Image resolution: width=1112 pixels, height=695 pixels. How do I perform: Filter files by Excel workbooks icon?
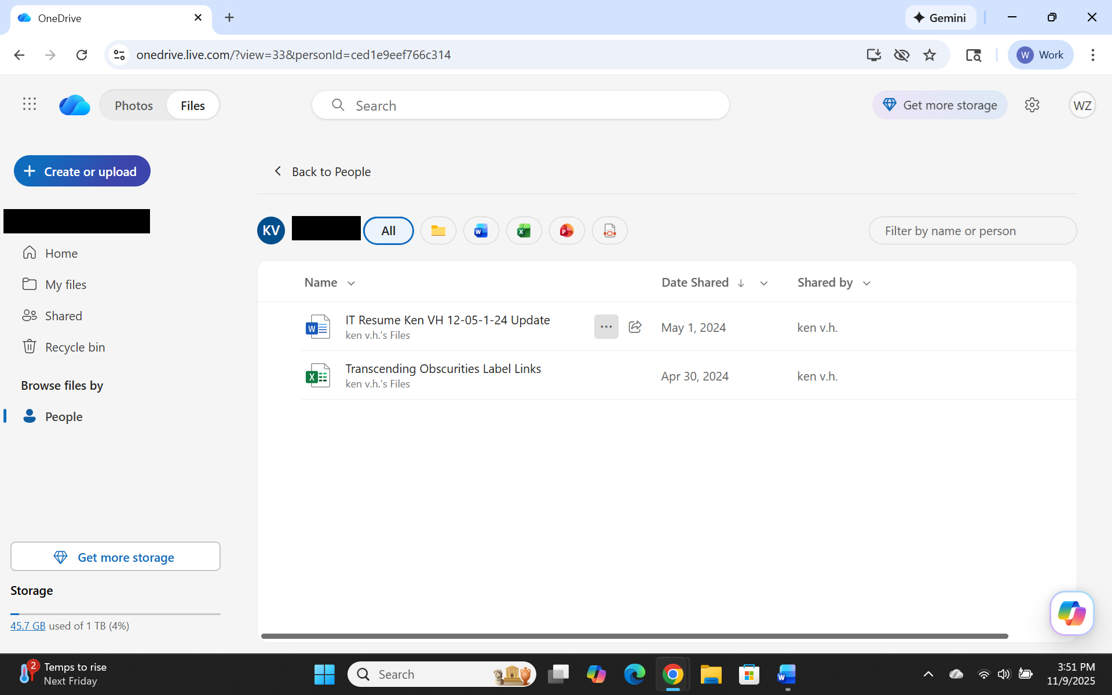pos(524,231)
